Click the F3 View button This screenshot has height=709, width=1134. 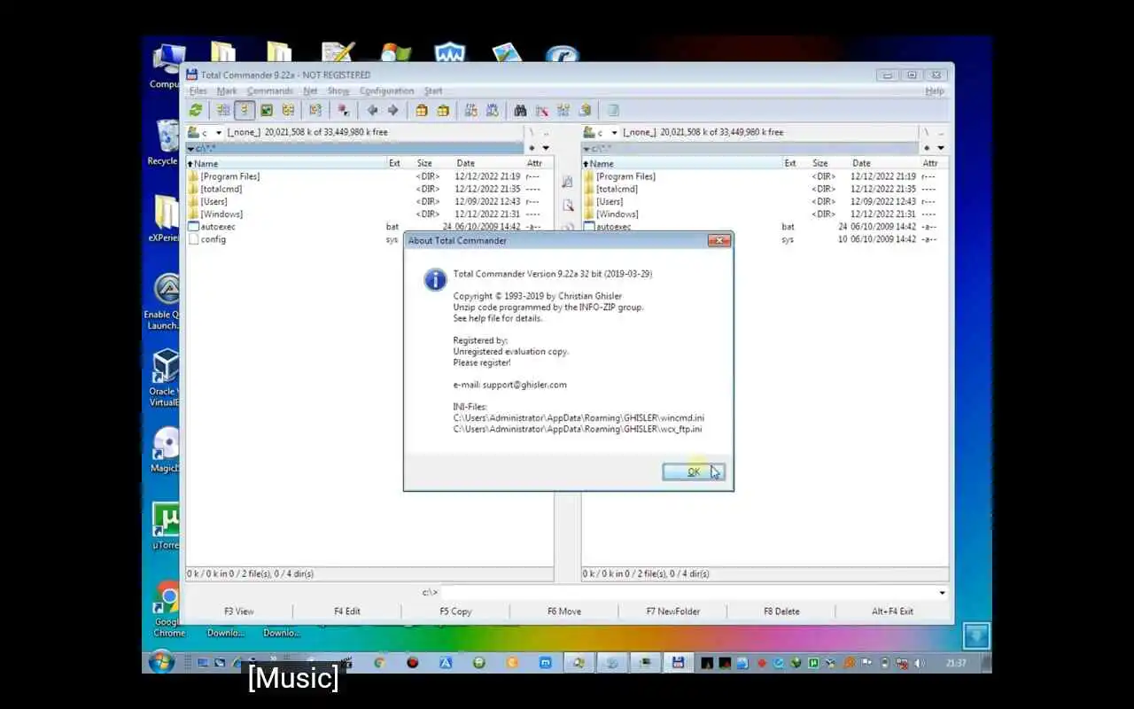(x=238, y=612)
